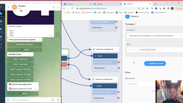Edit the date 09.07.2022 00:01 field
The width and height of the screenshot is (183, 103).
160,50
